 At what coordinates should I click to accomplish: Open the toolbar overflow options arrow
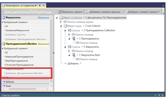click(x=163, y=13)
